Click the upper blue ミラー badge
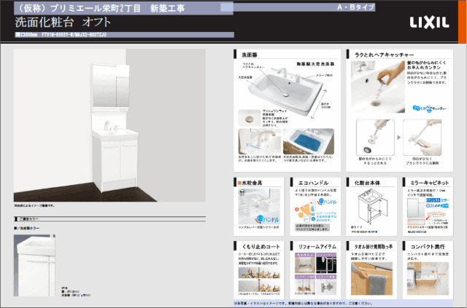The width and height of the screenshot is (467, 308). 438,200
